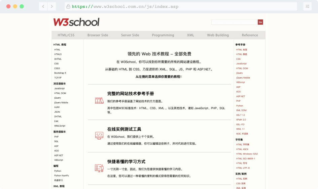Open Bootstrap 5 tutorial link
Screen dimensions: 318x189
pyautogui.click(x=60, y=73)
